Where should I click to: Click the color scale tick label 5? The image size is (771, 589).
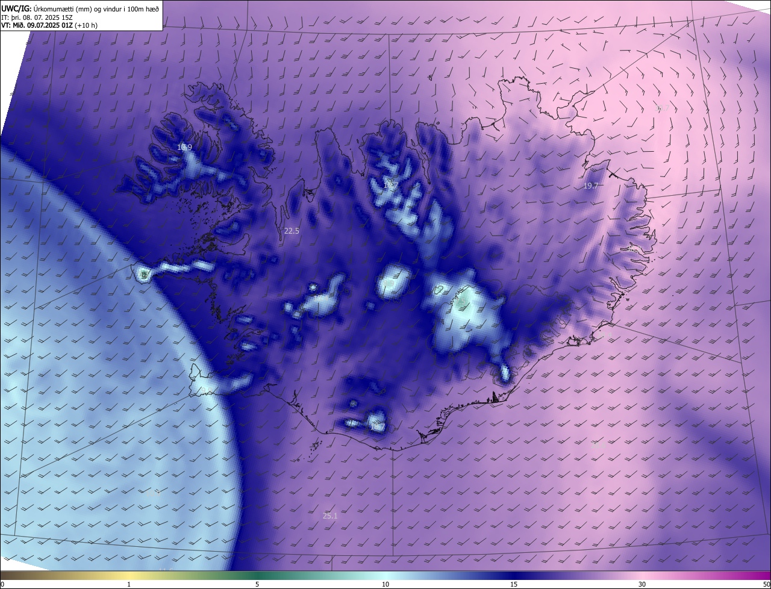257,584
